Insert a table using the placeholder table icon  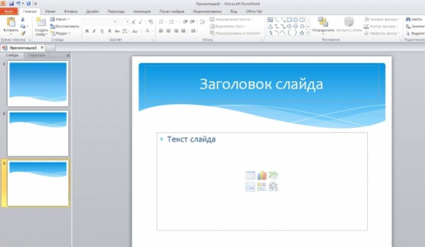coord(250,175)
